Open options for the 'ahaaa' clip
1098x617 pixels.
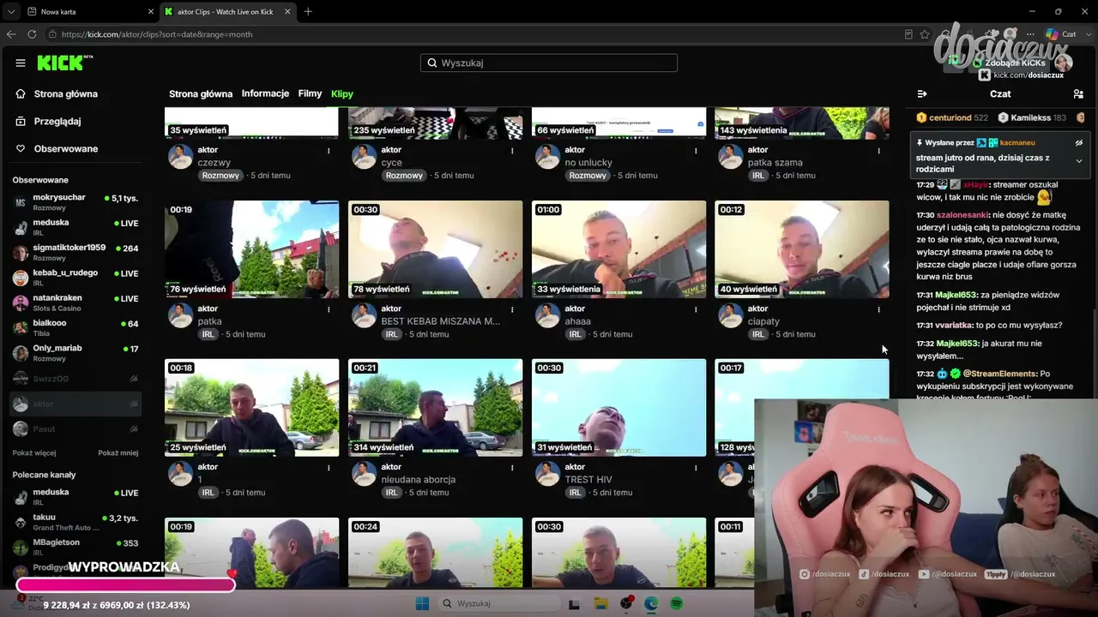point(696,309)
